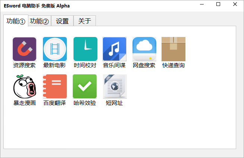The image size is (244, 158).
Task: Launch the 百度翻译 notebook icon
Action: [55, 87]
